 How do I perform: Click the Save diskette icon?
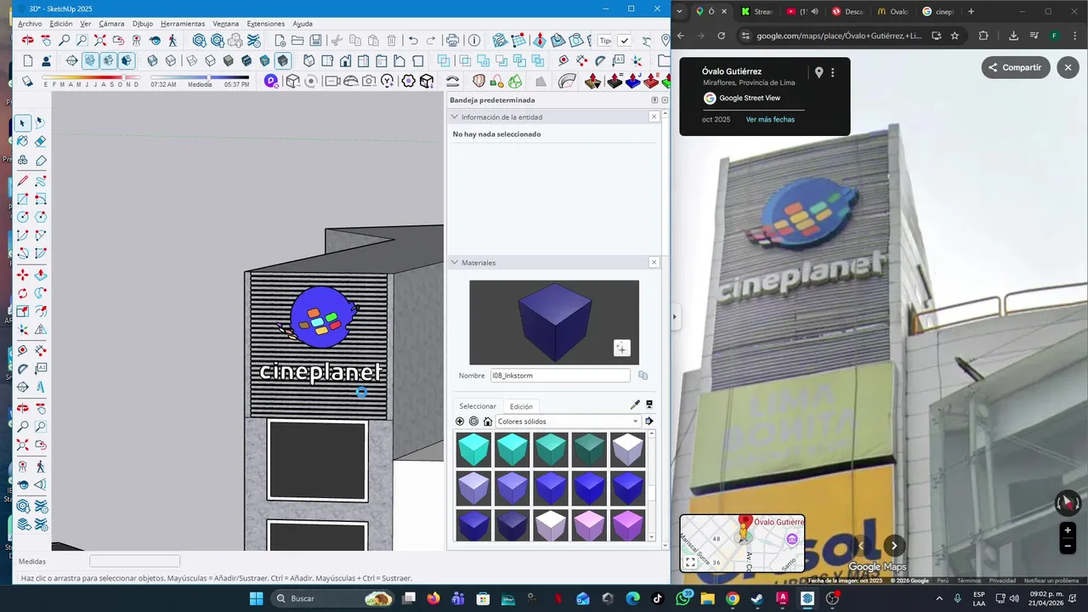tap(315, 40)
